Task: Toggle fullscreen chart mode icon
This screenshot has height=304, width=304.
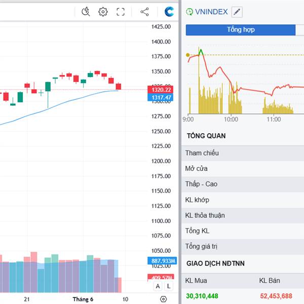Action: point(121,12)
